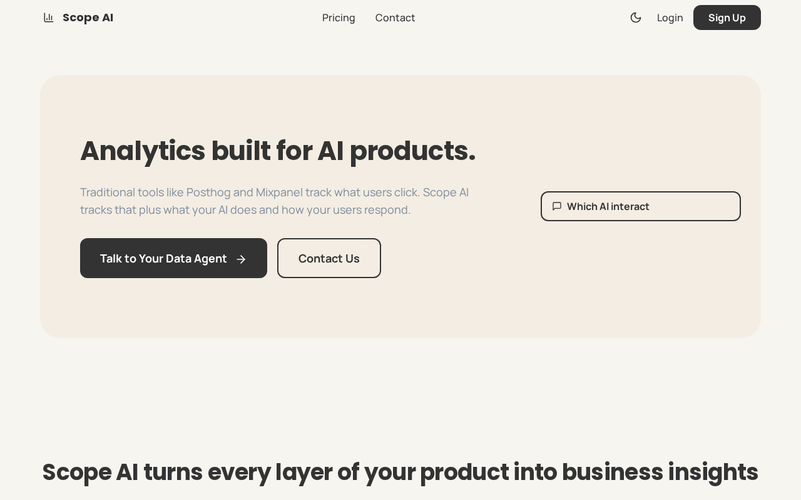This screenshot has width=801, height=500.
Task: Click the arrow icon in the Data Agent button
Action: point(241,259)
